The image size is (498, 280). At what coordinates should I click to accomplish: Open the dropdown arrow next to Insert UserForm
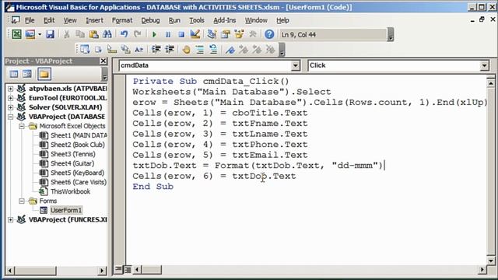coord(40,34)
